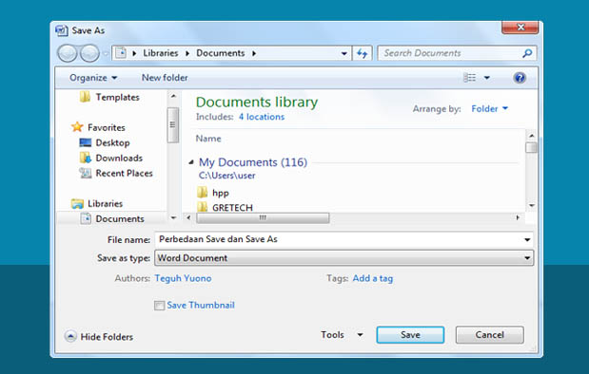Open the Tools dropdown menu

pyautogui.click(x=342, y=335)
